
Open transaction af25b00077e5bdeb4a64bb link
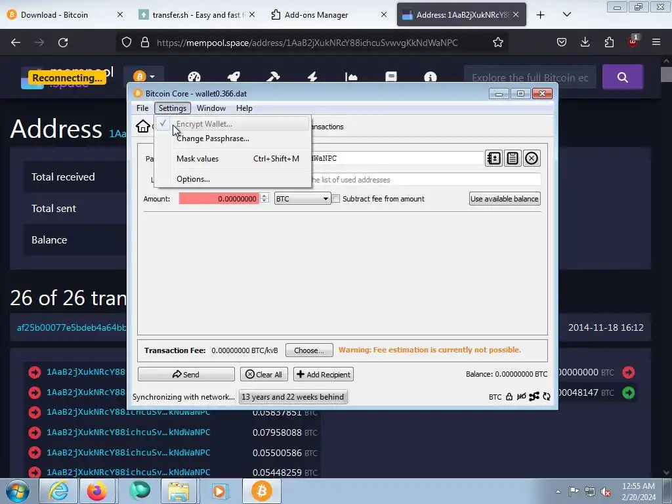click(72, 327)
